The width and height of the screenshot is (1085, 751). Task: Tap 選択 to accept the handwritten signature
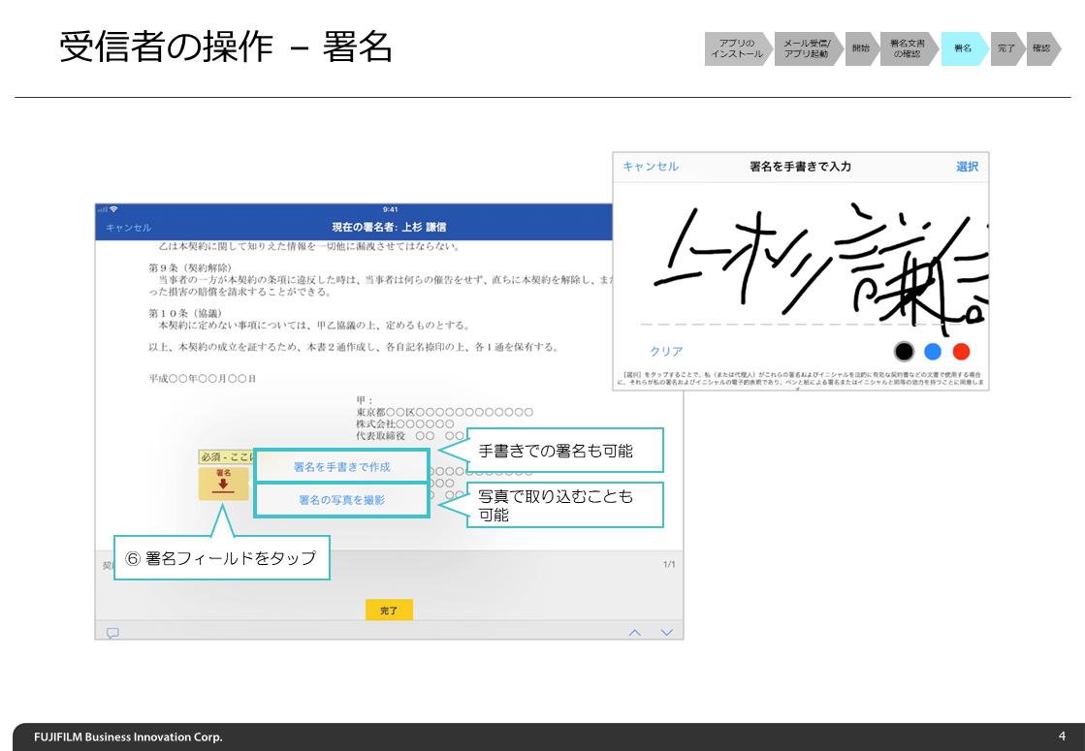pyautogui.click(x=966, y=167)
